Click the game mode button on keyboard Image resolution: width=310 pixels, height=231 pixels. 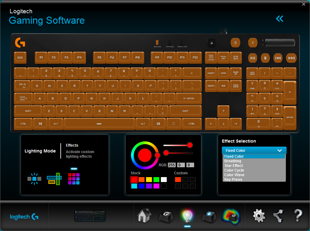click(x=211, y=43)
